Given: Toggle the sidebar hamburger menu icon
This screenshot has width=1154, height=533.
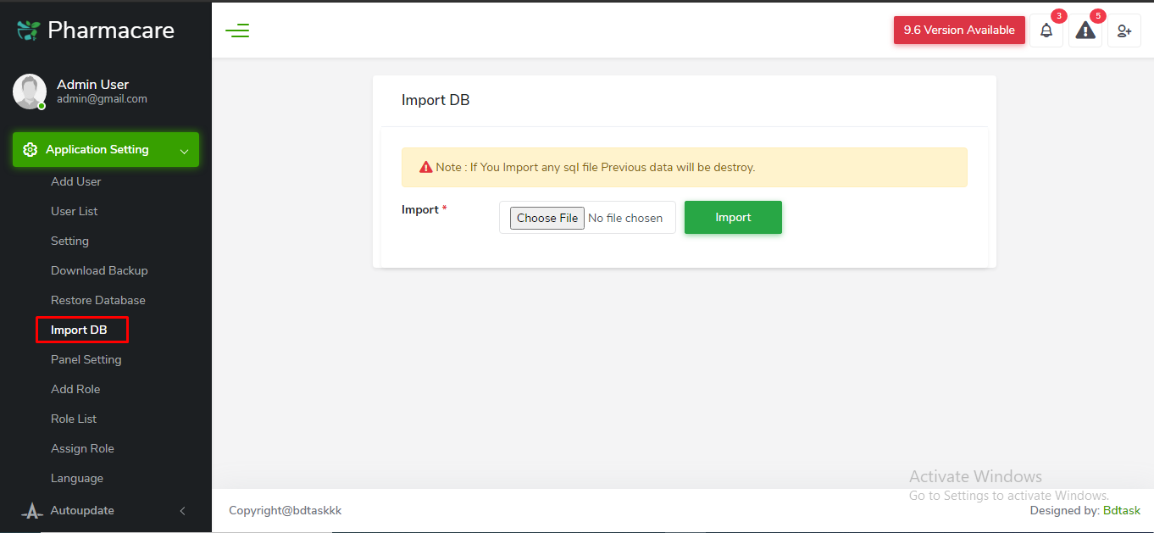Looking at the screenshot, I should [237, 30].
